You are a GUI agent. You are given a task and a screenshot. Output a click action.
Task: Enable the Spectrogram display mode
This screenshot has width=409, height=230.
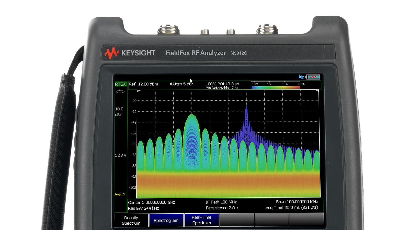[x=166, y=220]
